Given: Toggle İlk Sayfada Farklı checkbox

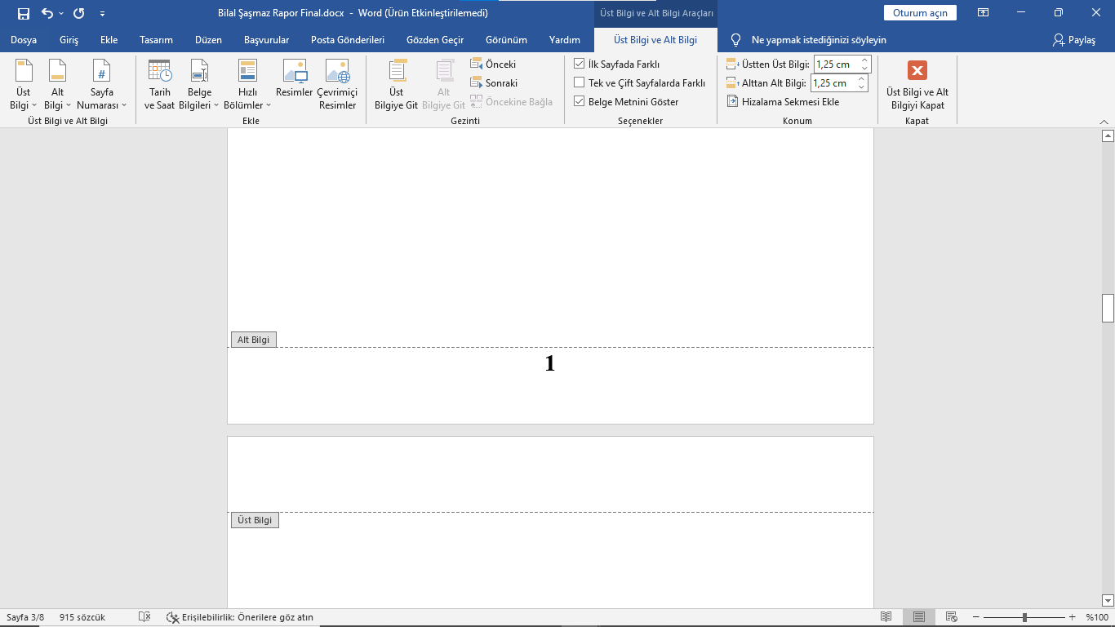Looking at the screenshot, I should pyautogui.click(x=580, y=64).
